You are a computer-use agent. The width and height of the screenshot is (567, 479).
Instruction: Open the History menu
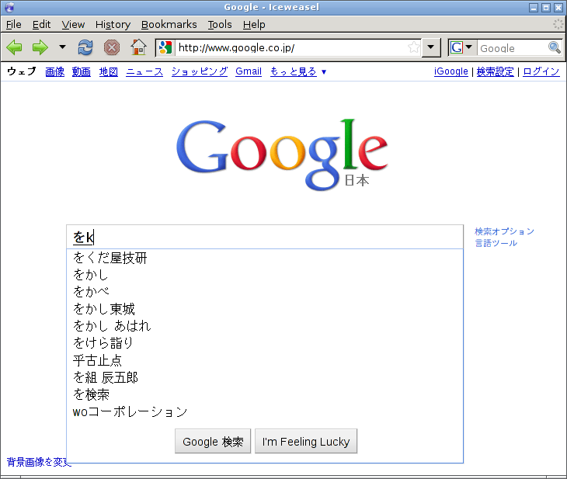(113, 25)
